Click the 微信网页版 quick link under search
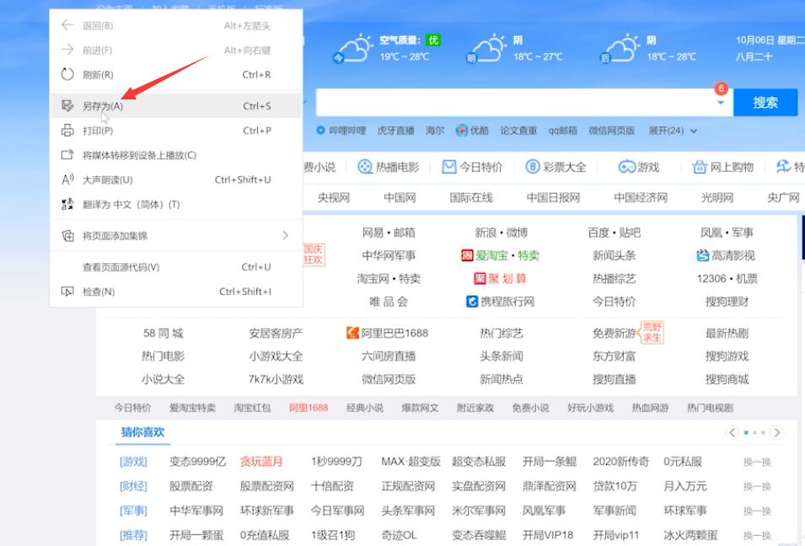The width and height of the screenshot is (805, 546). coord(611,131)
